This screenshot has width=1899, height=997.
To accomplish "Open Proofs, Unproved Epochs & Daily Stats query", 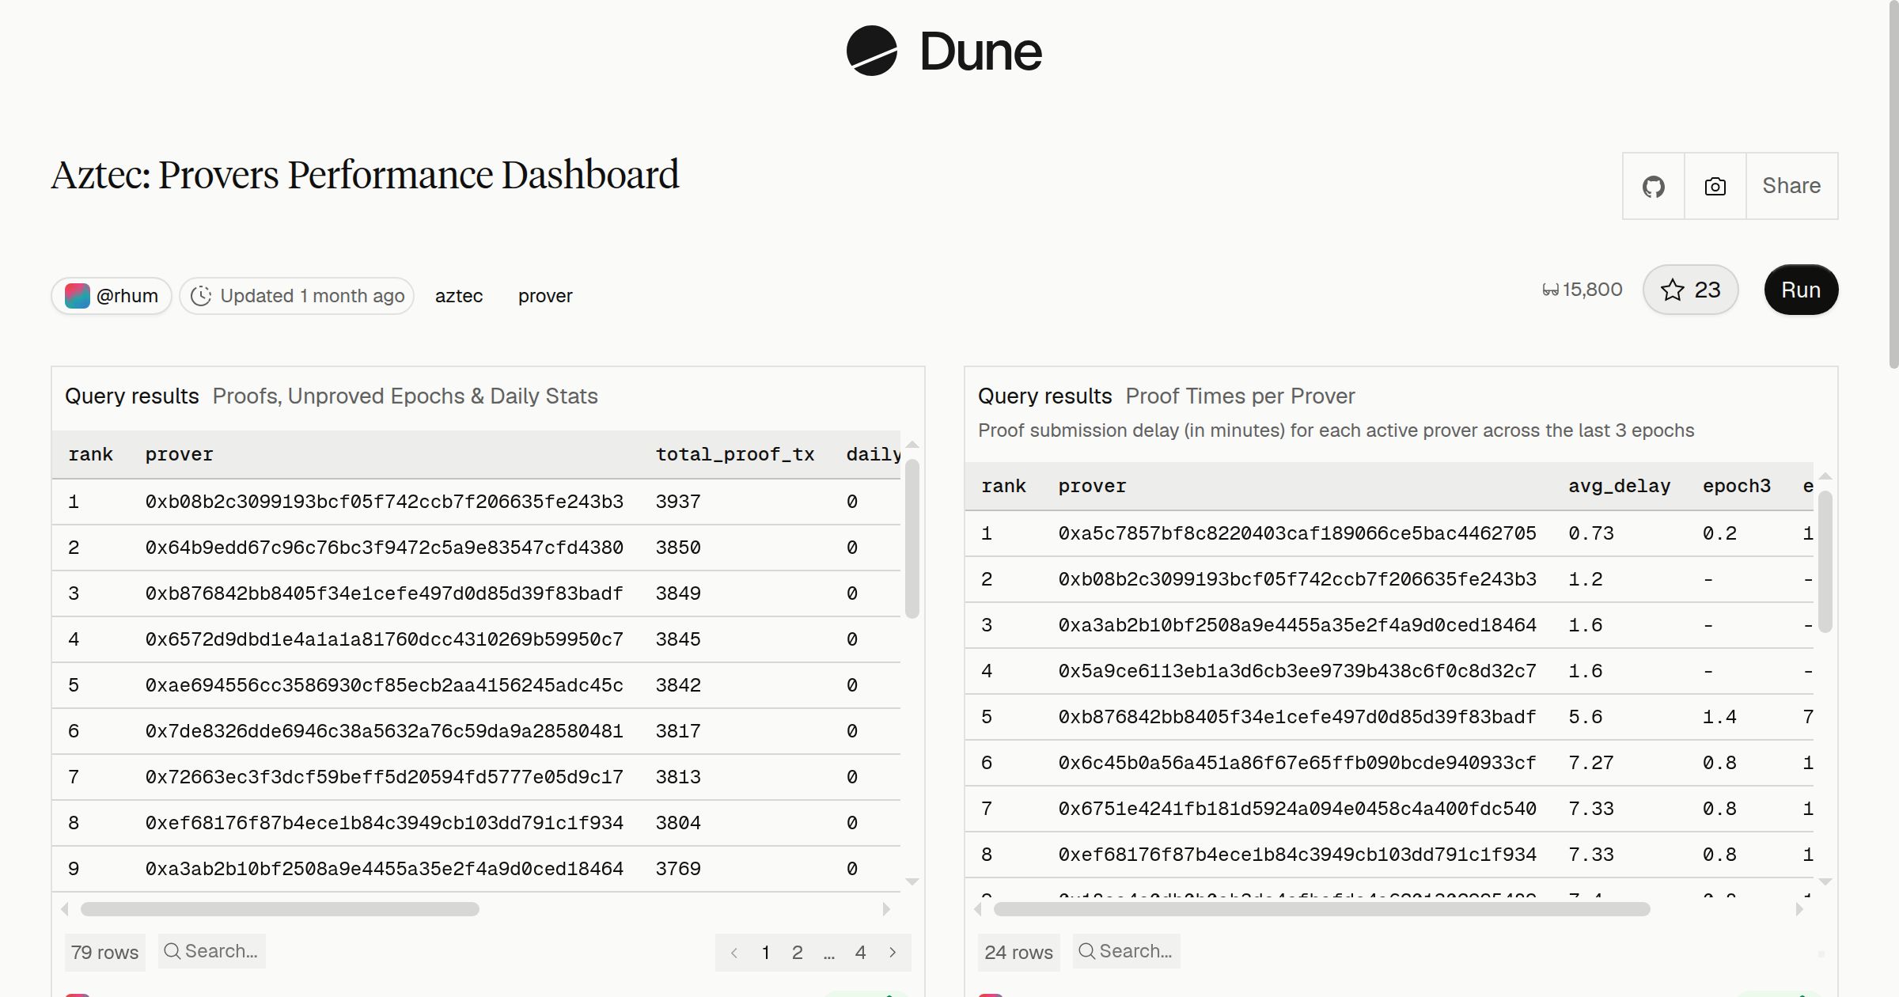I will 405,396.
